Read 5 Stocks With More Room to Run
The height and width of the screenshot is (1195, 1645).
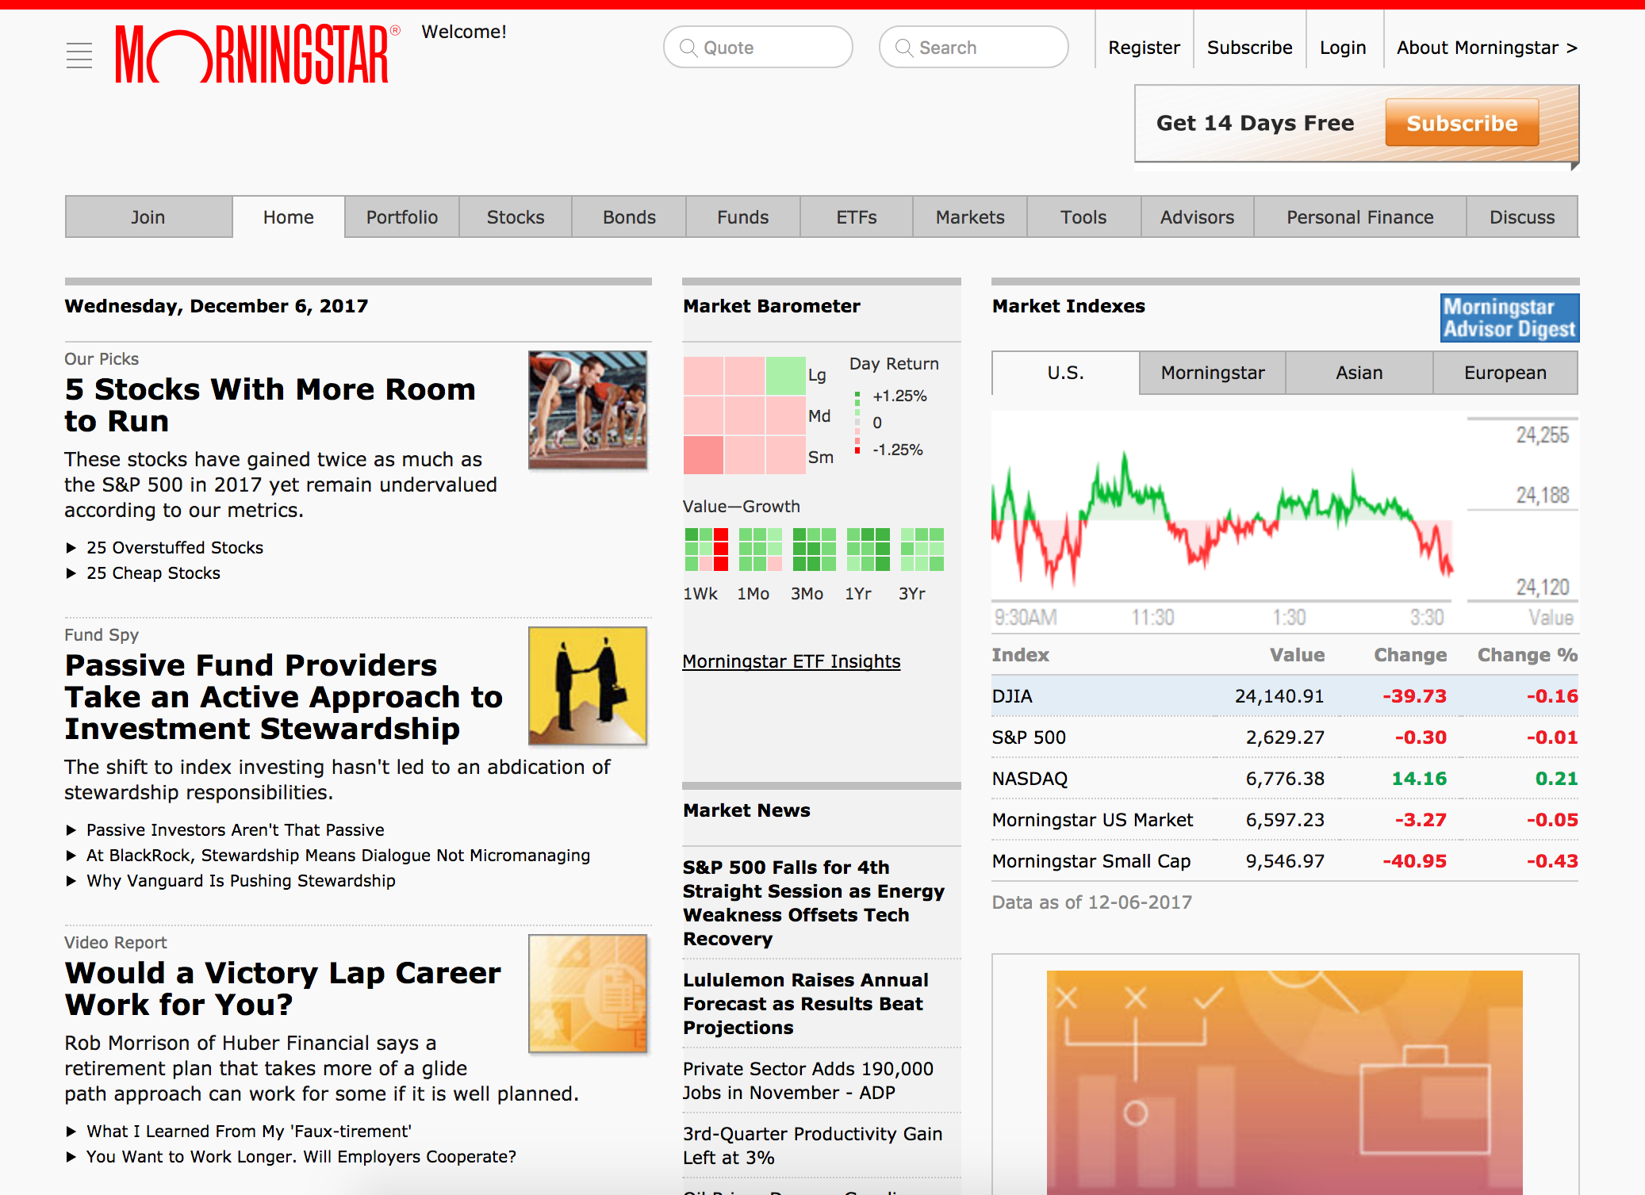coord(270,405)
